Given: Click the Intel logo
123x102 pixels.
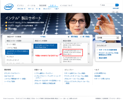Looking at the screenshot, I should pyautogui.click(x=9, y=7).
